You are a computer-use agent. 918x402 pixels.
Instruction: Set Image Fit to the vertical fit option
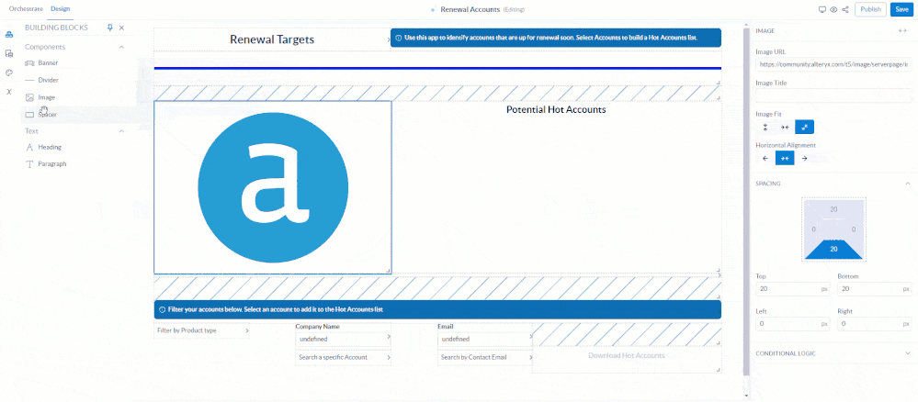(x=765, y=127)
